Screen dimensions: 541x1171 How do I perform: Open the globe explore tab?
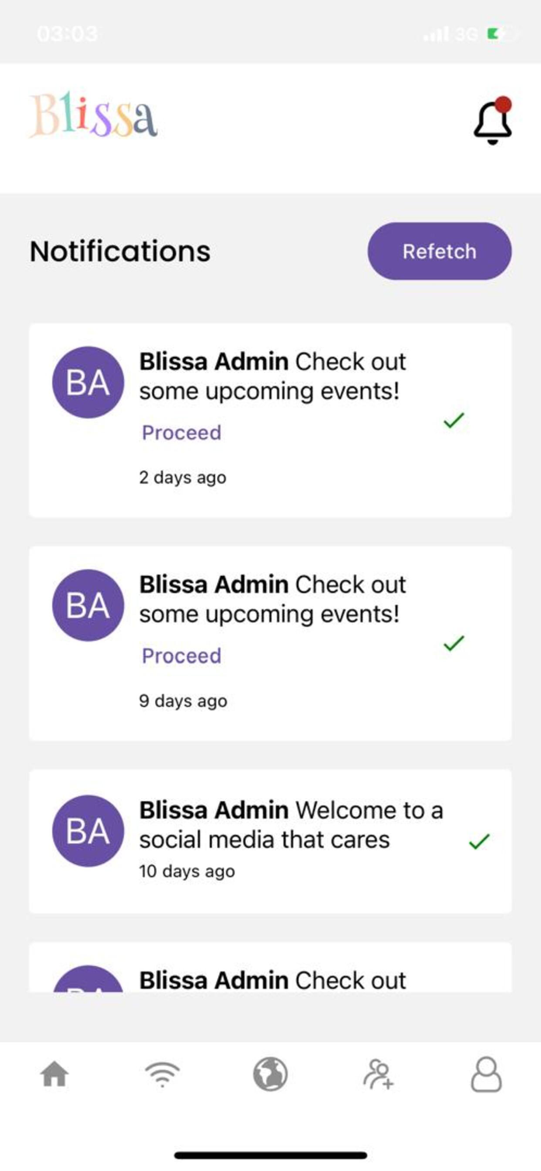click(270, 1074)
